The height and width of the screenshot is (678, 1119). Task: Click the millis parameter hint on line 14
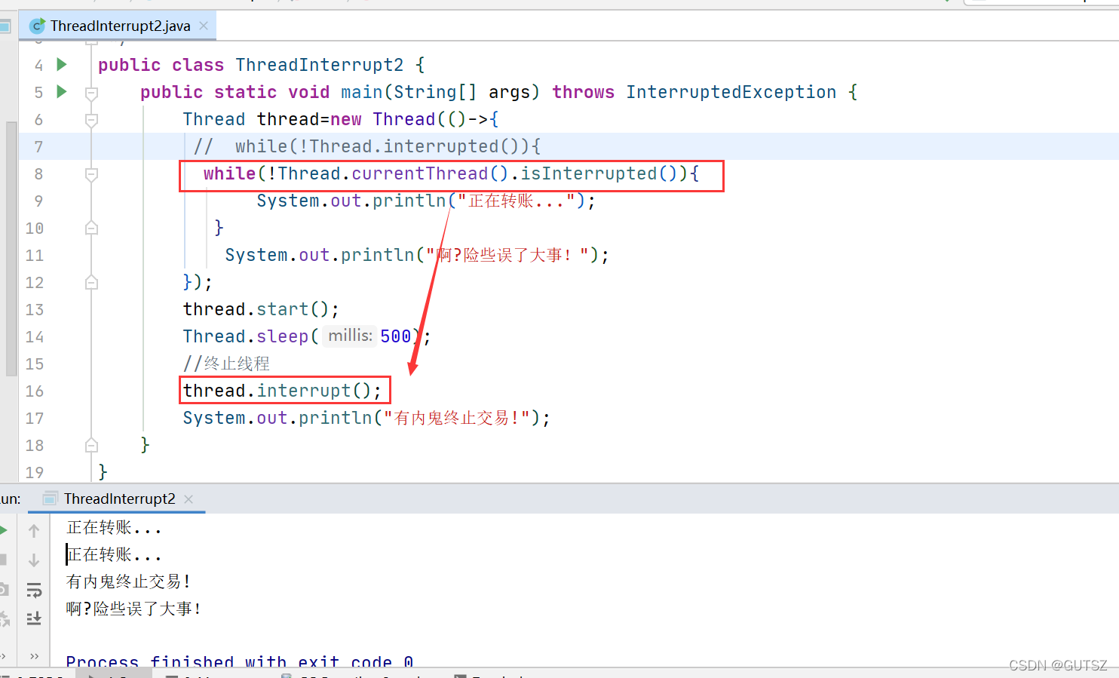[350, 336]
